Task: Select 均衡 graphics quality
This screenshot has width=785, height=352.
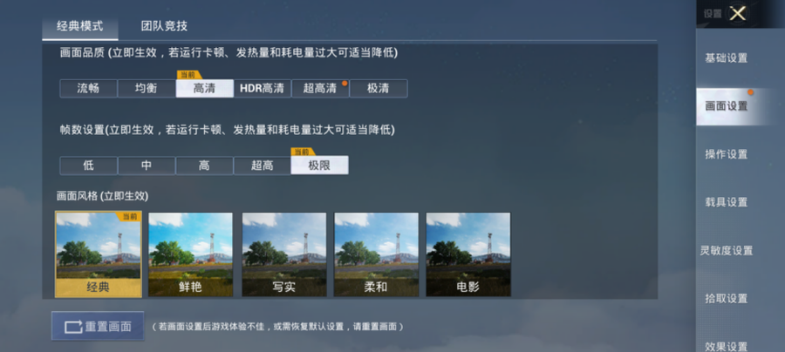Action: tap(147, 89)
